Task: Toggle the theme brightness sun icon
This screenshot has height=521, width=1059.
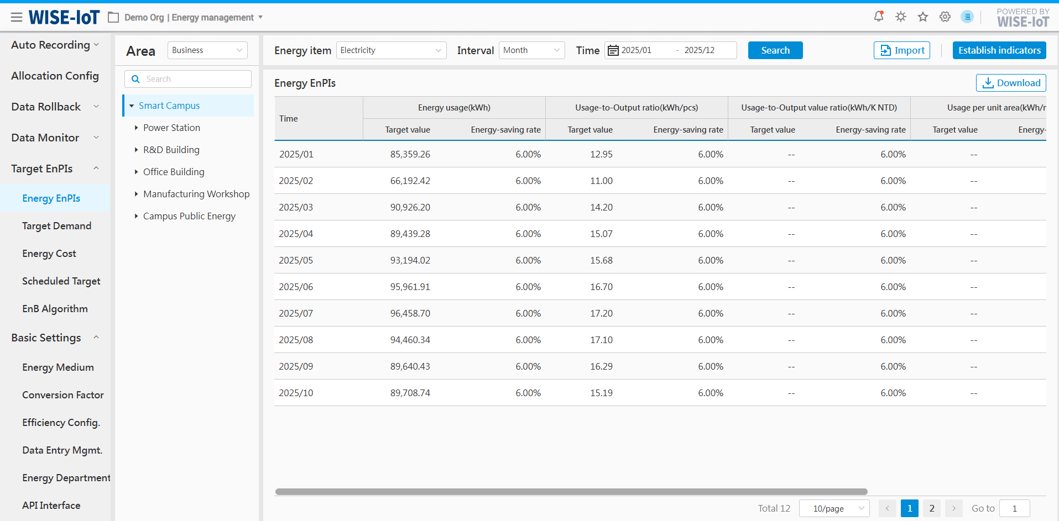Action: click(x=901, y=17)
